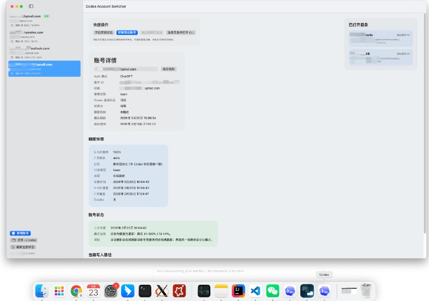Click the blue add-account button with a plus icon
The image size is (429, 301).
[x=20, y=233]
